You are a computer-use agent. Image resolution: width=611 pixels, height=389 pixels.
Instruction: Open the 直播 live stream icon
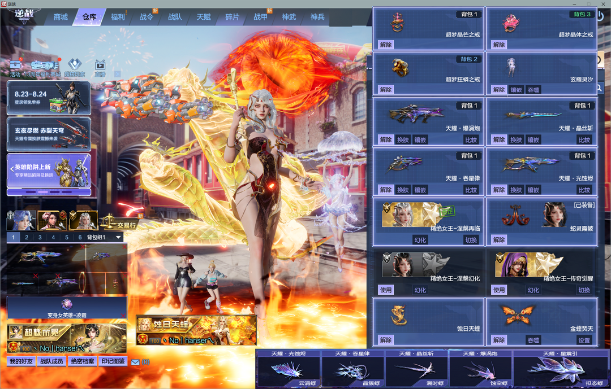tap(100, 64)
